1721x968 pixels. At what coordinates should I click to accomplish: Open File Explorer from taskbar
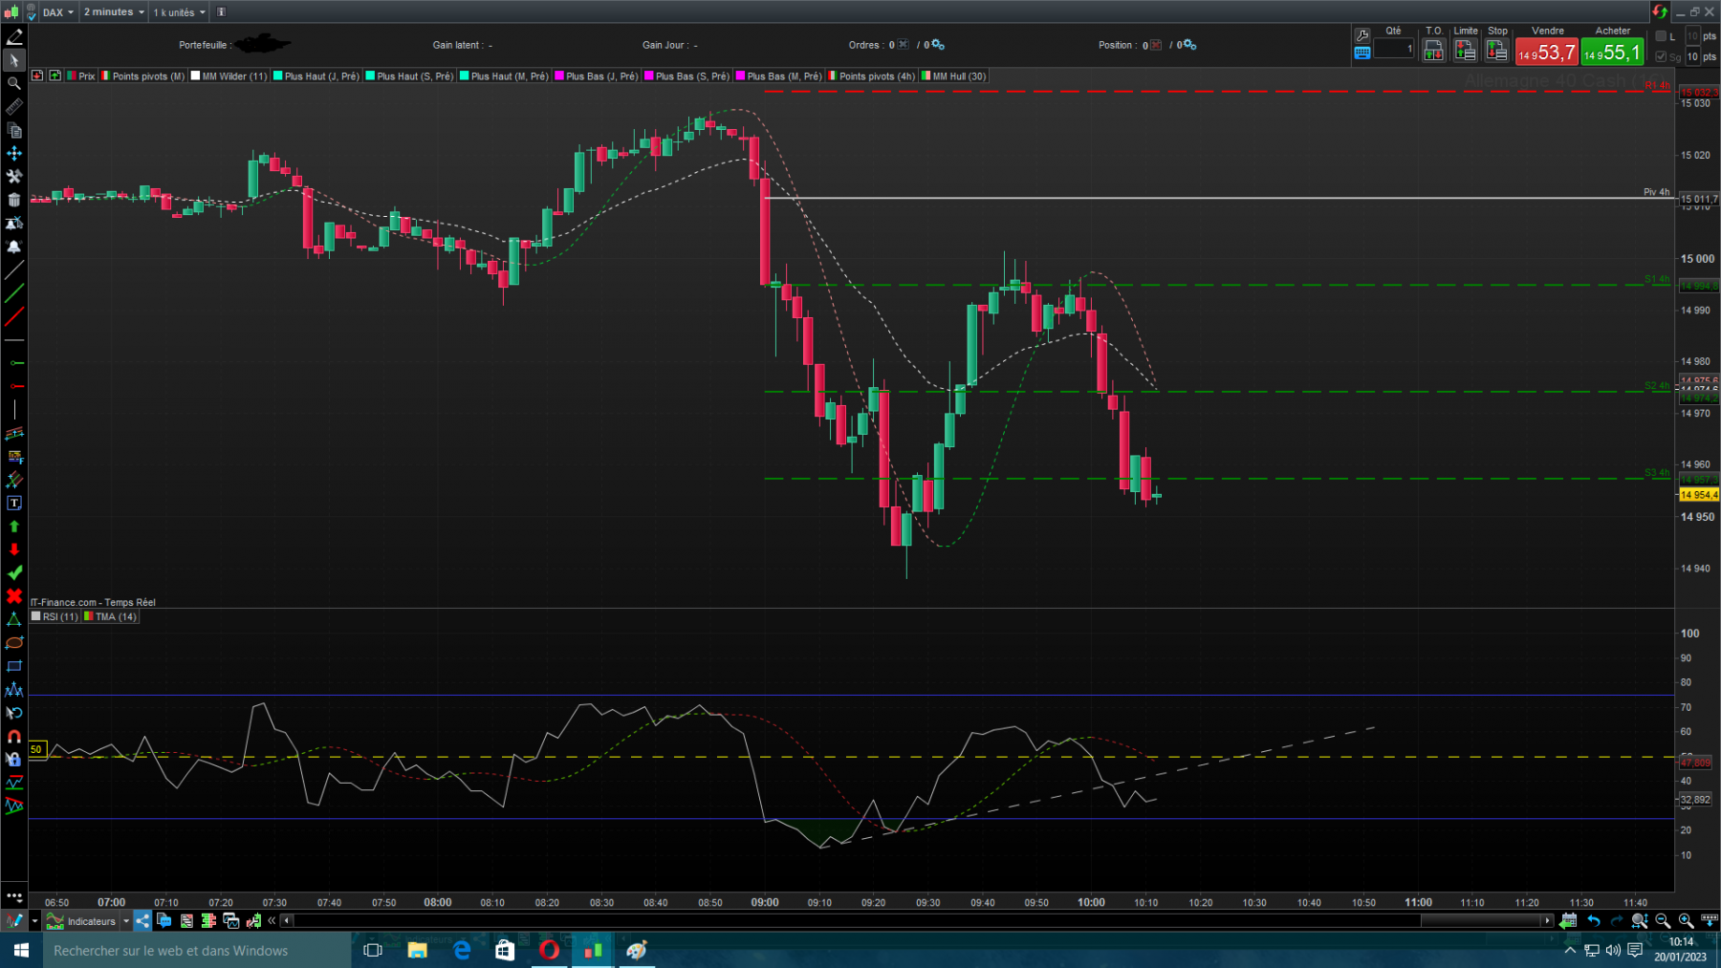pos(417,950)
